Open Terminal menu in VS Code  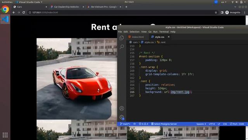coord(164,32)
